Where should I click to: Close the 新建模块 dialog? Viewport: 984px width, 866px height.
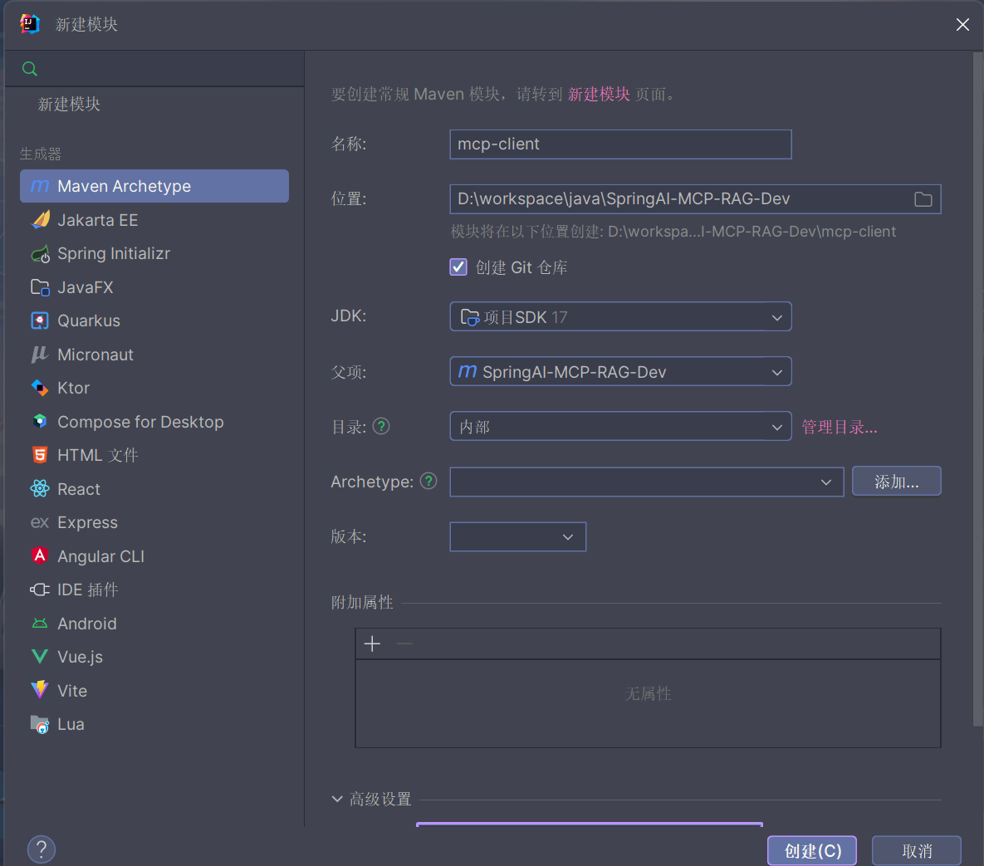click(962, 24)
